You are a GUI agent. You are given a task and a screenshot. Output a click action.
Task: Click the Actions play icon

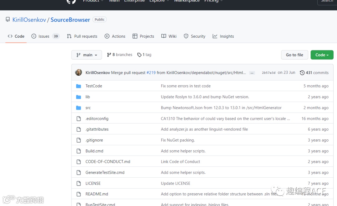107,36
